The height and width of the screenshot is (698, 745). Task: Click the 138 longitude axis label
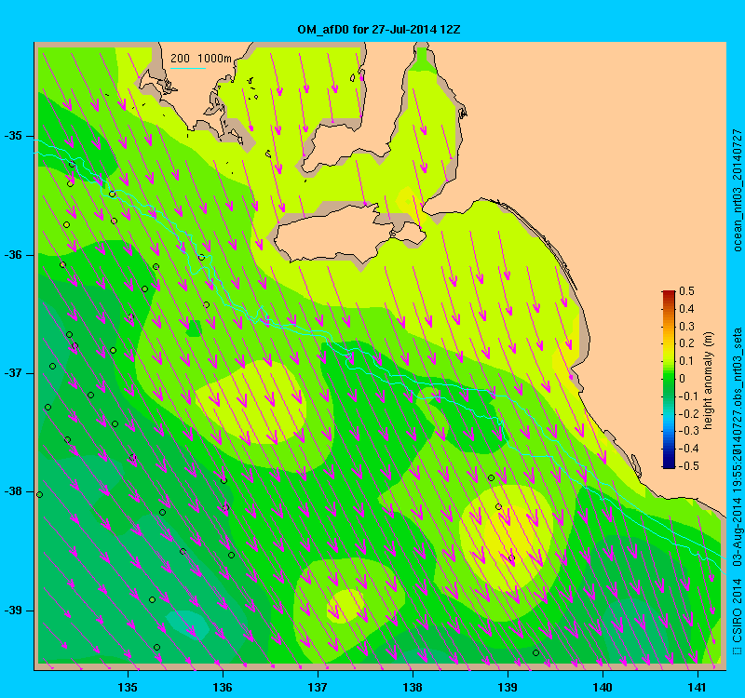413,688
